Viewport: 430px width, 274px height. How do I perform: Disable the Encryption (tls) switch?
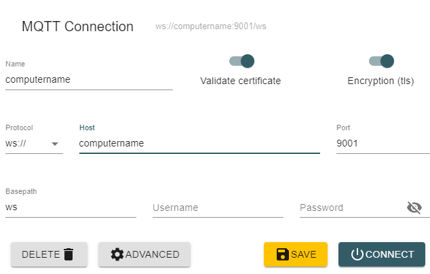(381, 61)
